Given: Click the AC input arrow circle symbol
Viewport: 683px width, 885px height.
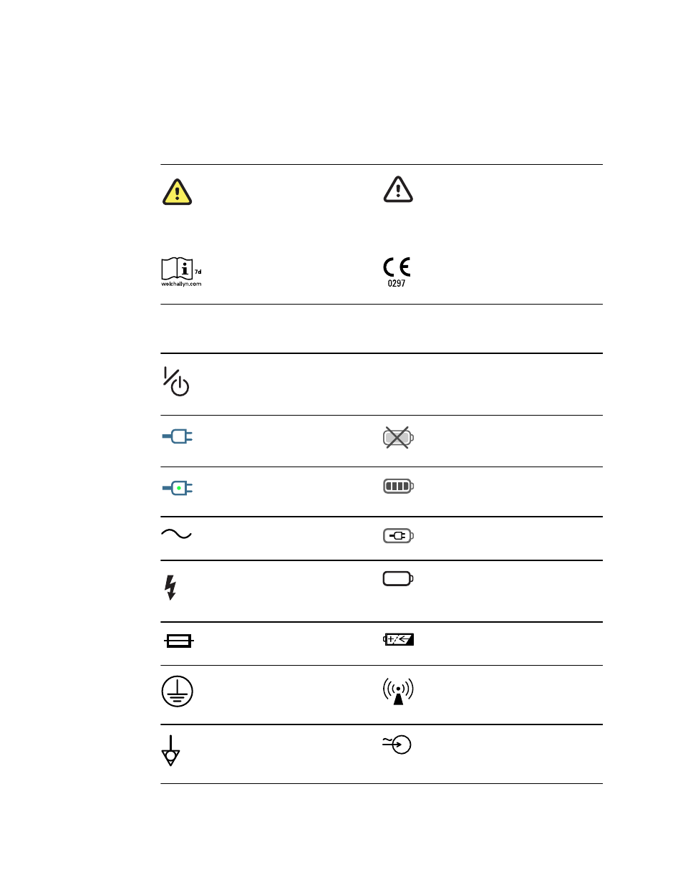Looking at the screenshot, I should coord(397,745).
